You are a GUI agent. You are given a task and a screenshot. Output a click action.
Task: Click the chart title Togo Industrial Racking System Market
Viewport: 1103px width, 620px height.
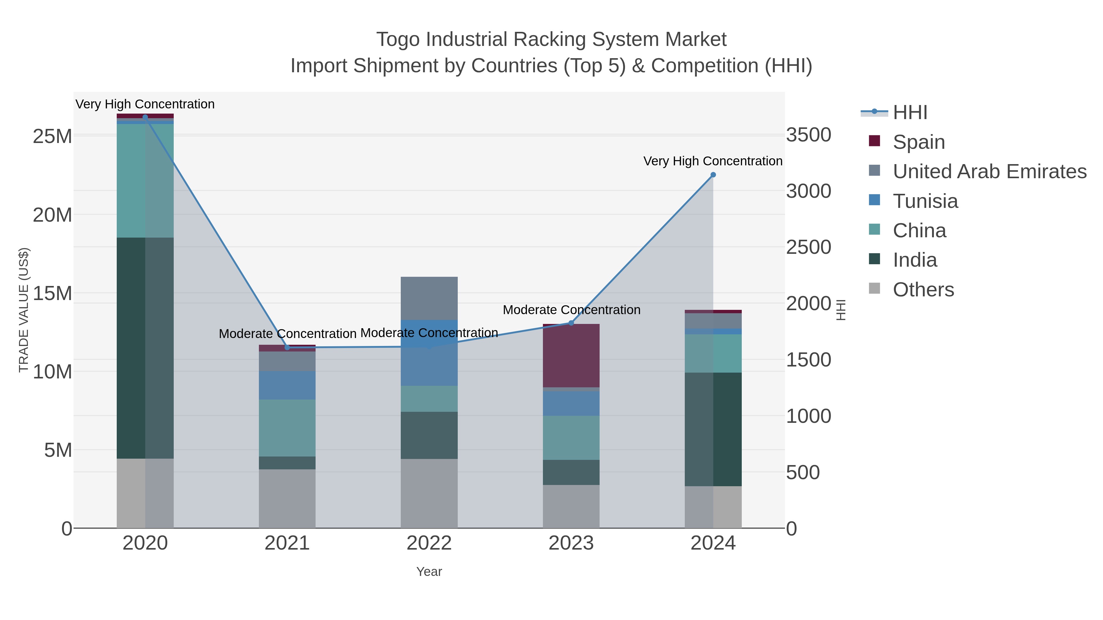(551, 39)
